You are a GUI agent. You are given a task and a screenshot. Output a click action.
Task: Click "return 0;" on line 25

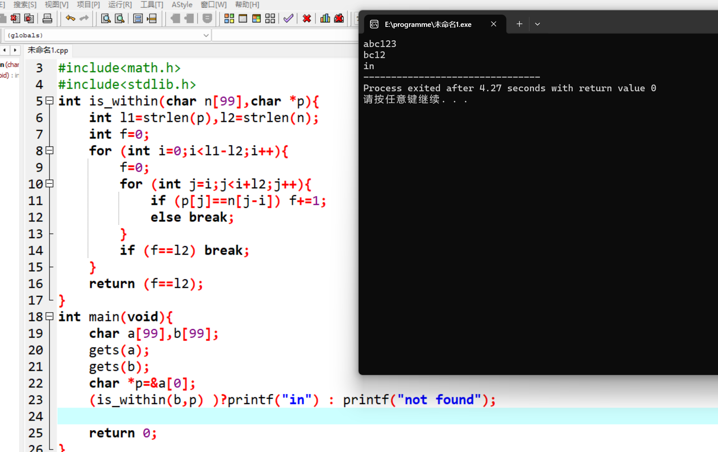coord(123,433)
